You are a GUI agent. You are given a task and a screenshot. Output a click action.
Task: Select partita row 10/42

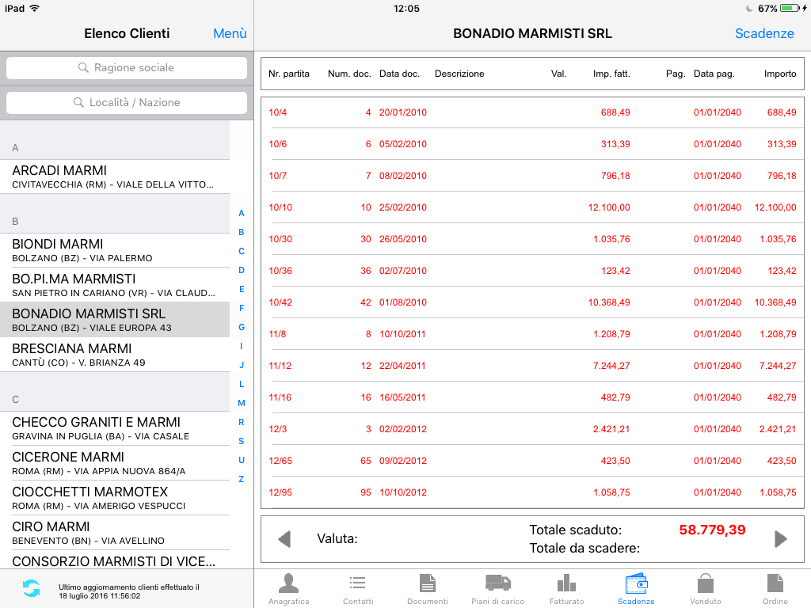532,302
